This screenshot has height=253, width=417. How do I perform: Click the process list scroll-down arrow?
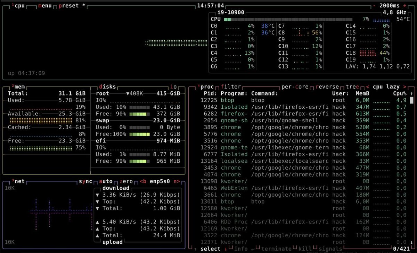(412, 242)
